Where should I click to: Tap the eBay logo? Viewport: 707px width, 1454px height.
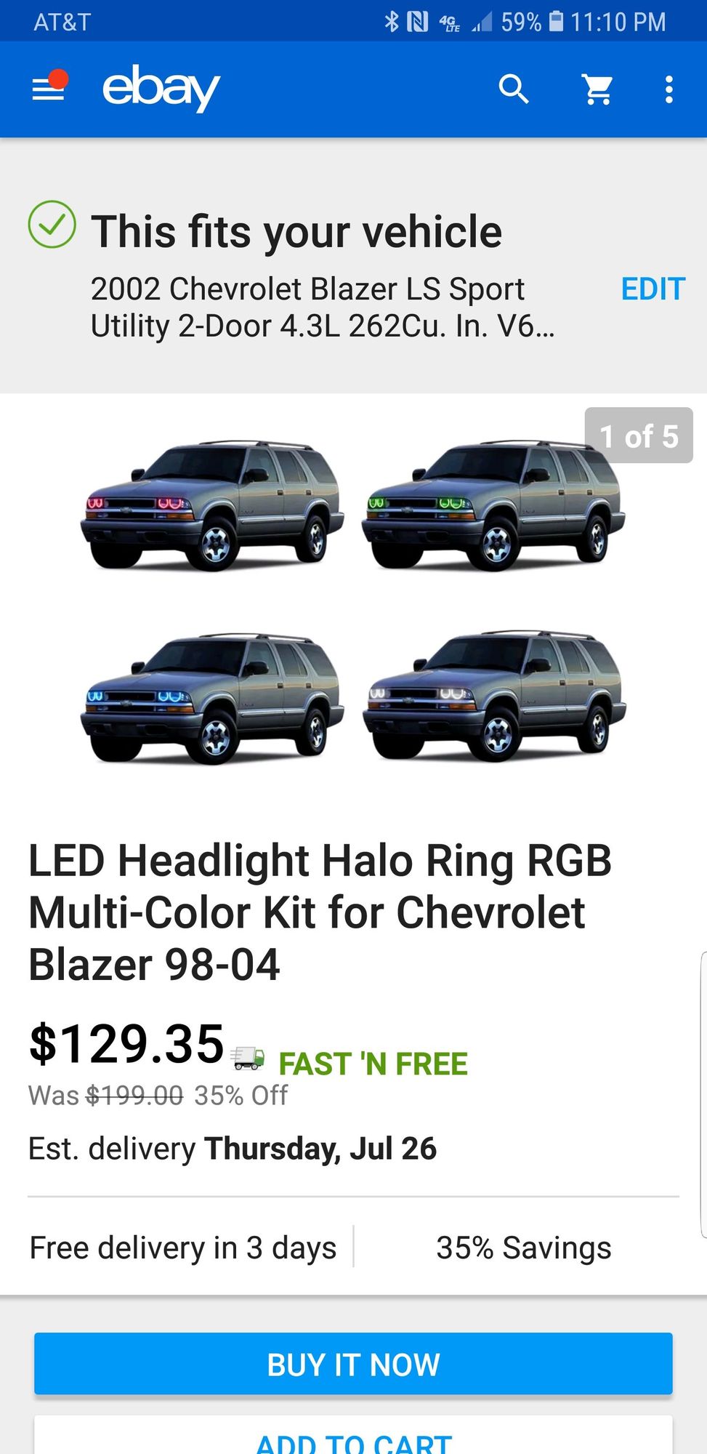(161, 88)
